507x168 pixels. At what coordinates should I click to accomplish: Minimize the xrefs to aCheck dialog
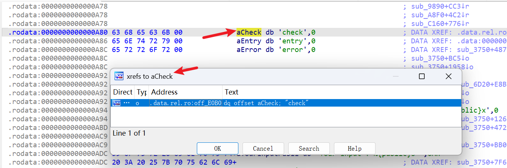tap(396, 76)
